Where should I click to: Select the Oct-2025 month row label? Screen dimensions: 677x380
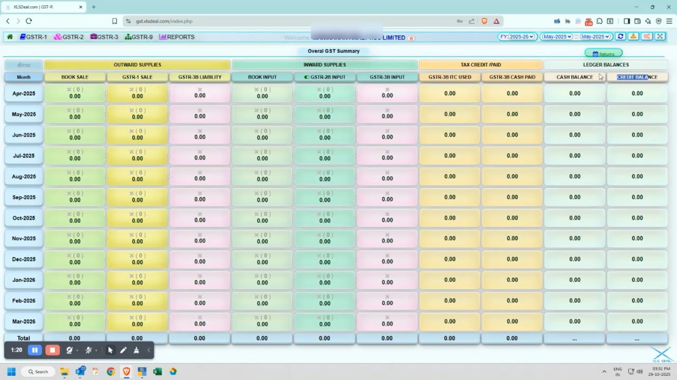pos(23,218)
